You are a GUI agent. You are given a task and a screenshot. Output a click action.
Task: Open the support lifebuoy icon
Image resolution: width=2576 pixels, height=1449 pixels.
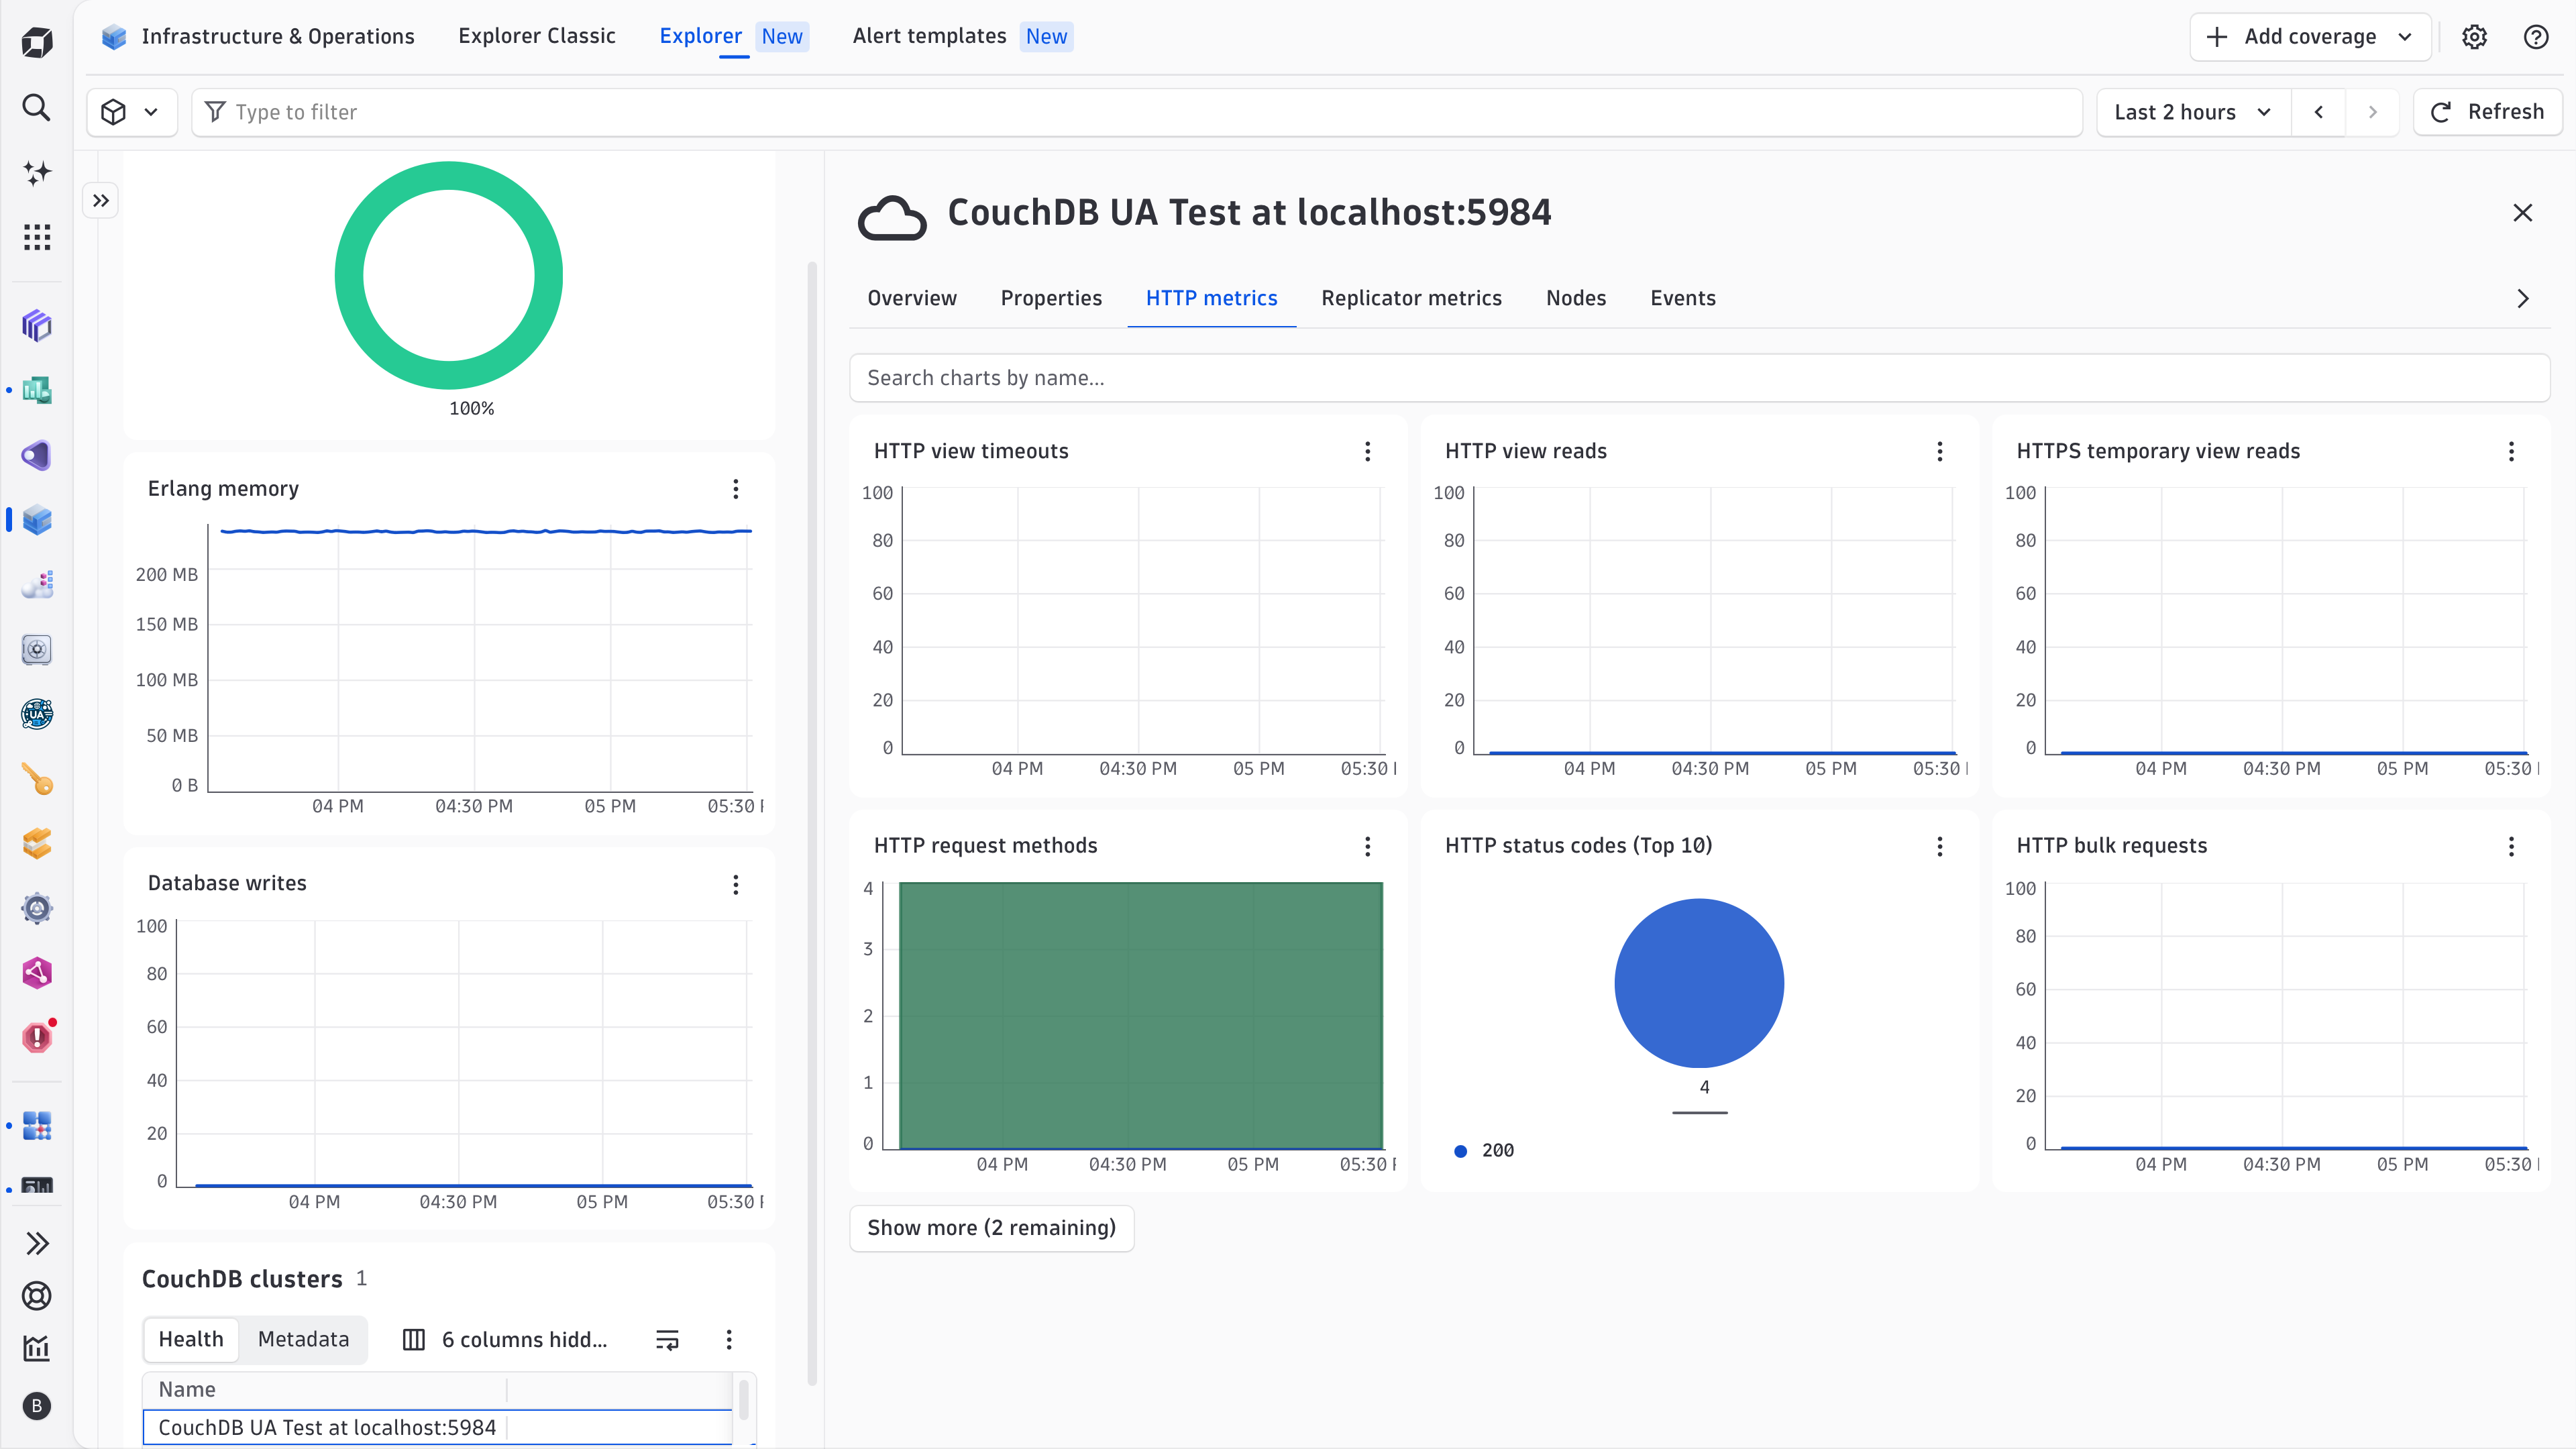[x=37, y=1296]
